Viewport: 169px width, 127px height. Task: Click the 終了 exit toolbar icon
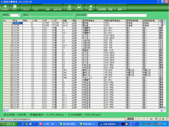tap(15, 8)
